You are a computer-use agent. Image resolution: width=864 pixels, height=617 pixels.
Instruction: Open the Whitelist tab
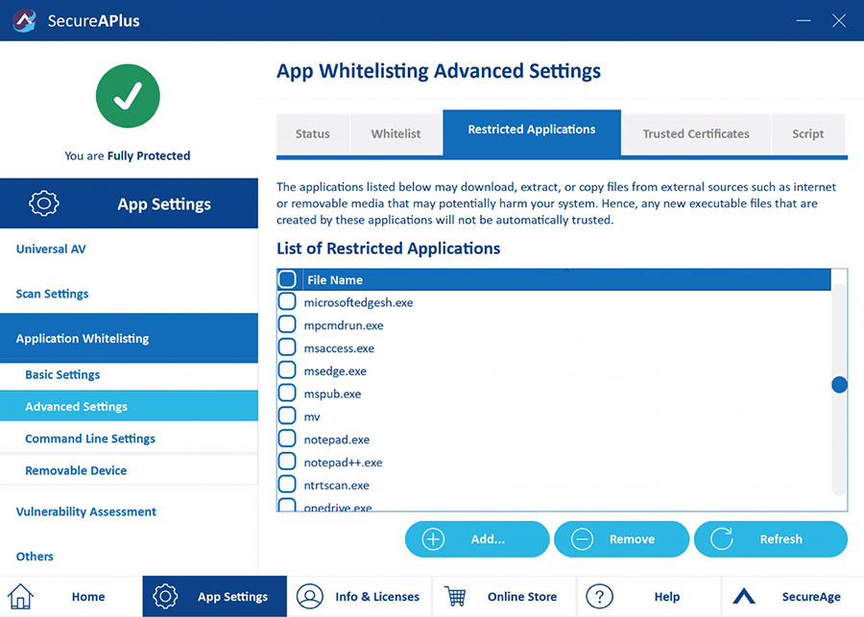(x=396, y=134)
